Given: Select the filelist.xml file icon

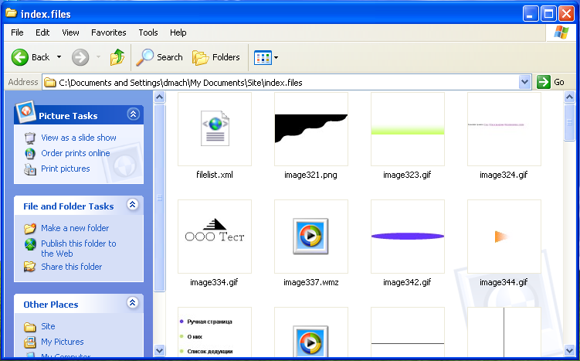Looking at the screenshot, I should [x=214, y=129].
